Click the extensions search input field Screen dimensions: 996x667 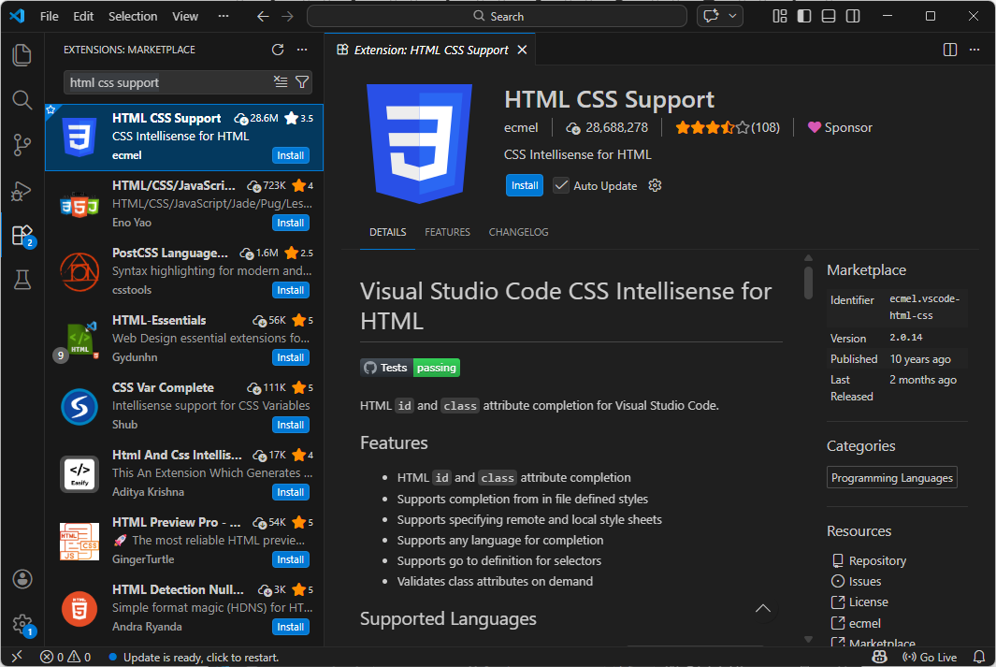(168, 82)
